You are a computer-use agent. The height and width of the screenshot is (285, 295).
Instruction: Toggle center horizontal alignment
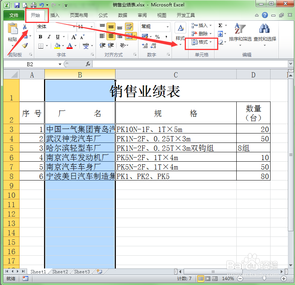[111, 36]
